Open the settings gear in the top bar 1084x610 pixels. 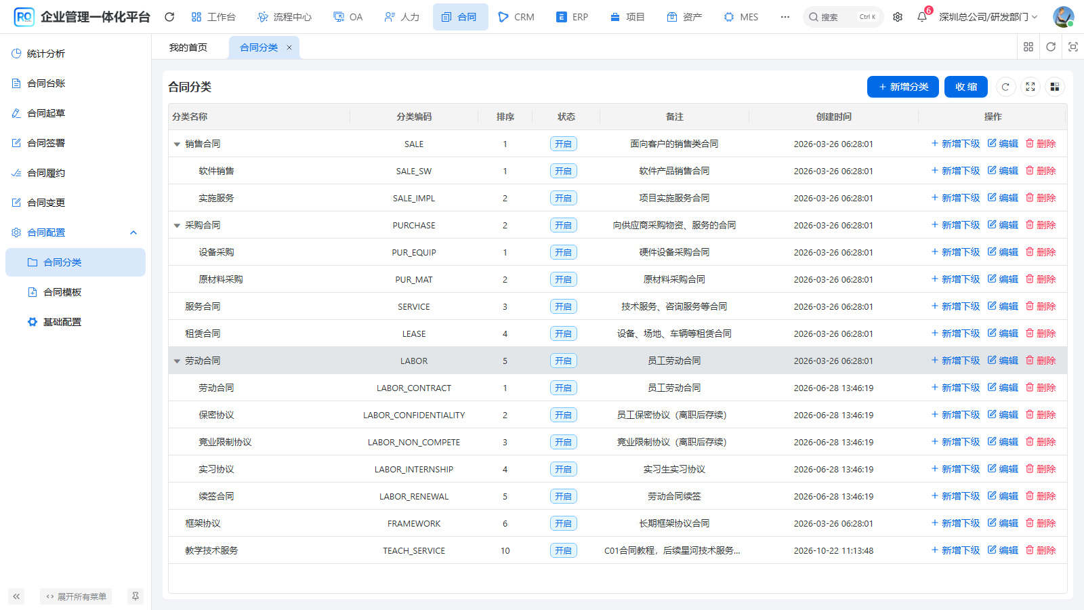coord(898,17)
